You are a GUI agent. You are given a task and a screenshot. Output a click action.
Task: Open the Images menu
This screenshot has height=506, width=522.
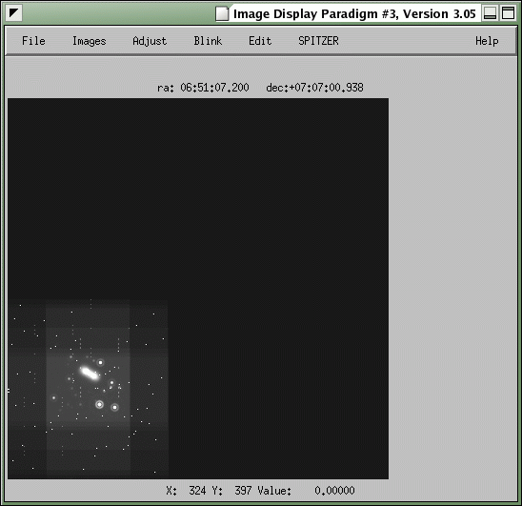(x=90, y=41)
